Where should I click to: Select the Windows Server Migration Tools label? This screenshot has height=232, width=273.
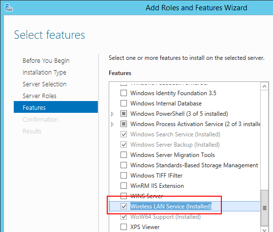[x=173, y=155]
